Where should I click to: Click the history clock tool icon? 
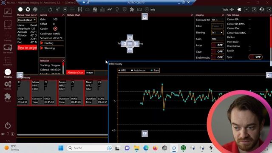coord(262,9)
